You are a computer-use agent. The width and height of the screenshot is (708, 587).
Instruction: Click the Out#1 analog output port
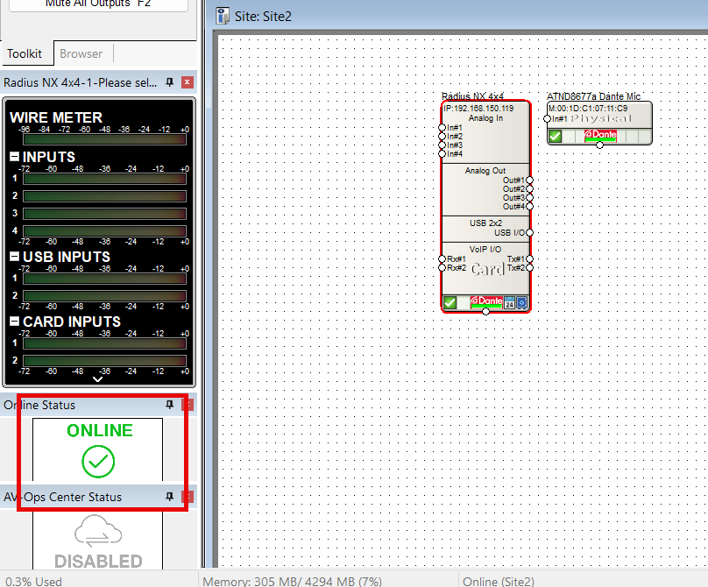pos(529,180)
